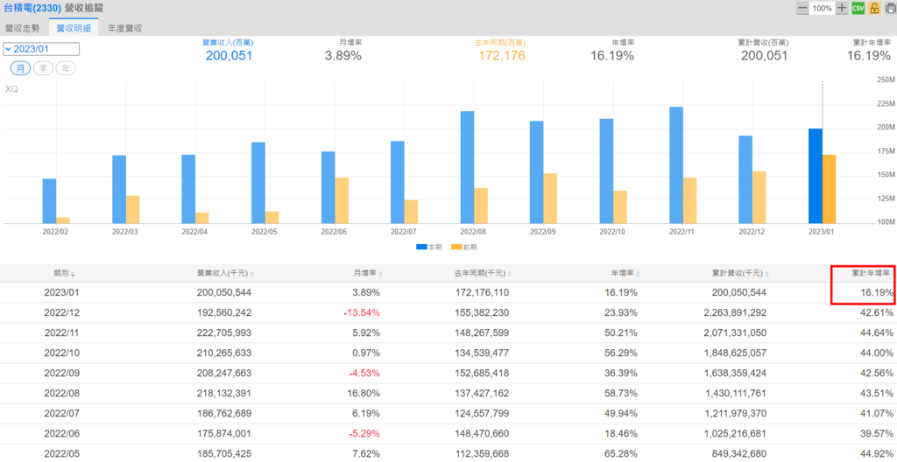Switch to the 年度營收 tab
Viewport: 897px width, 462px height.
click(x=124, y=28)
